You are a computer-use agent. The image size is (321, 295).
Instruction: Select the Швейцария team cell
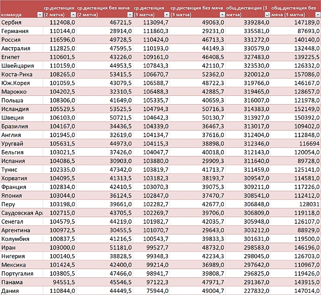click(x=21, y=66)
